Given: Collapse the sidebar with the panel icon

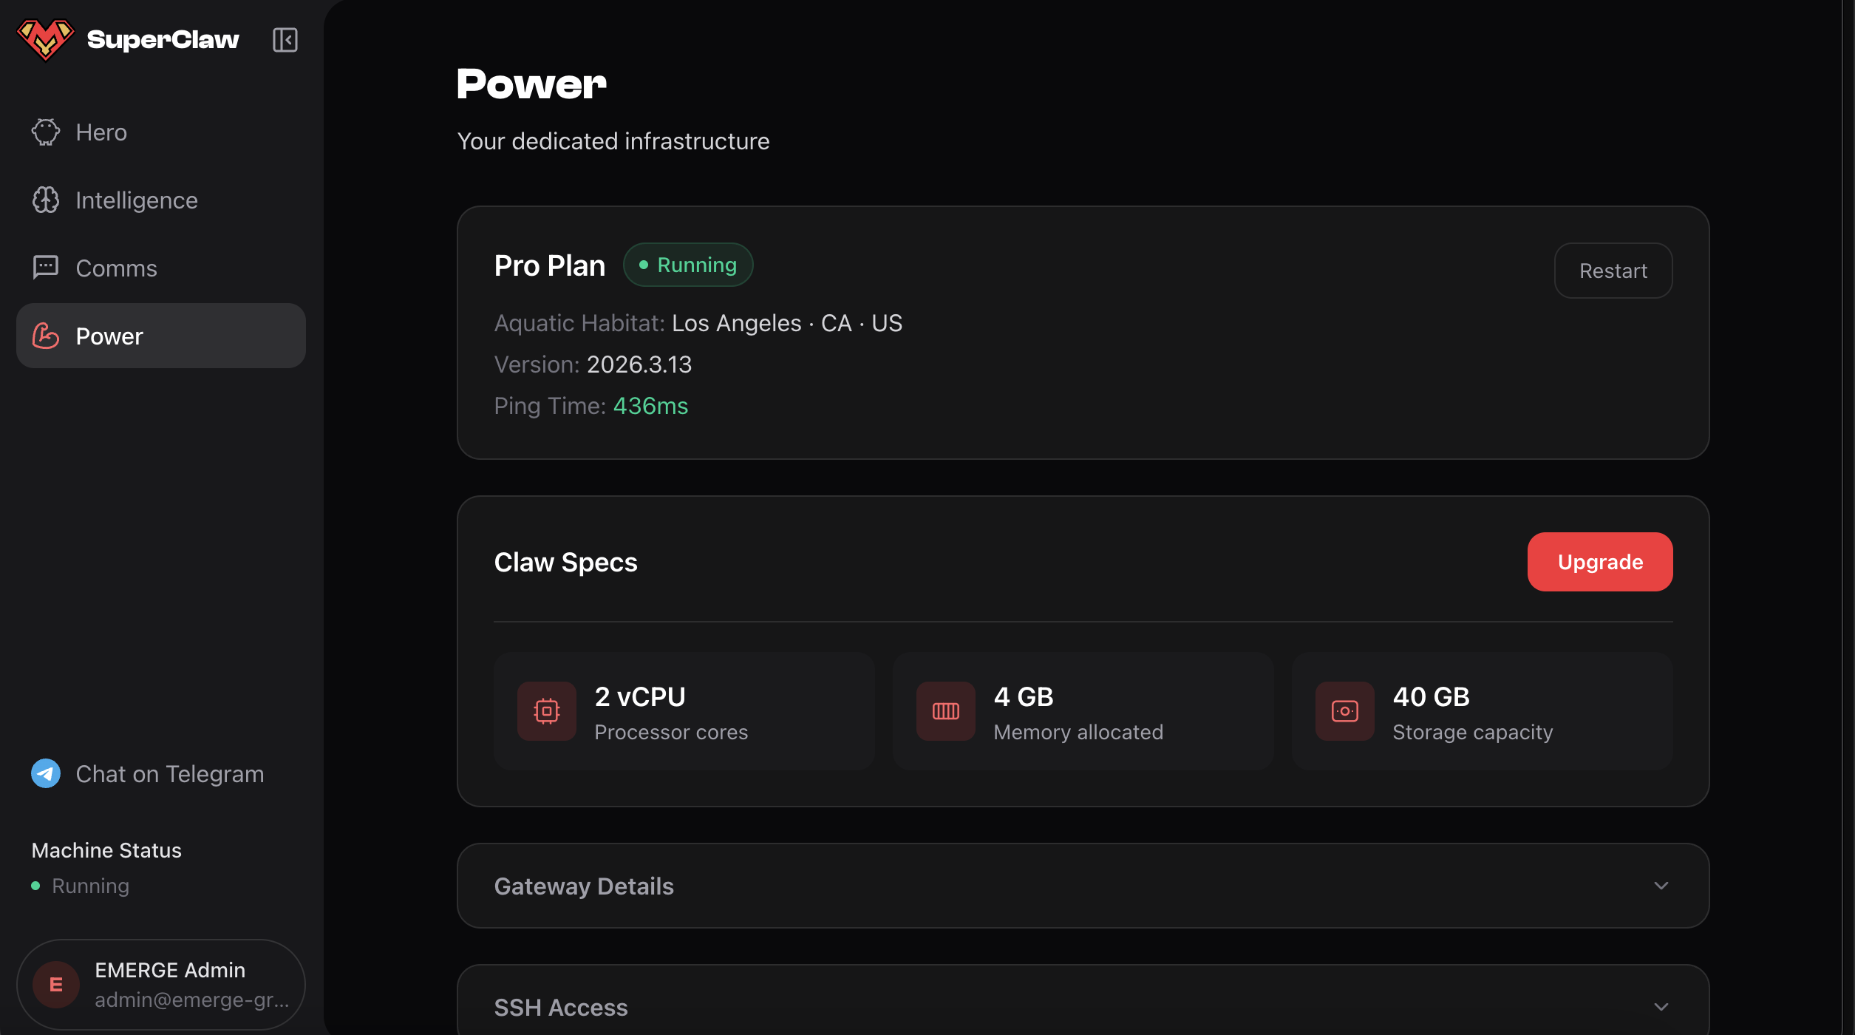Looking at the screenshot, I should (285, 40).
